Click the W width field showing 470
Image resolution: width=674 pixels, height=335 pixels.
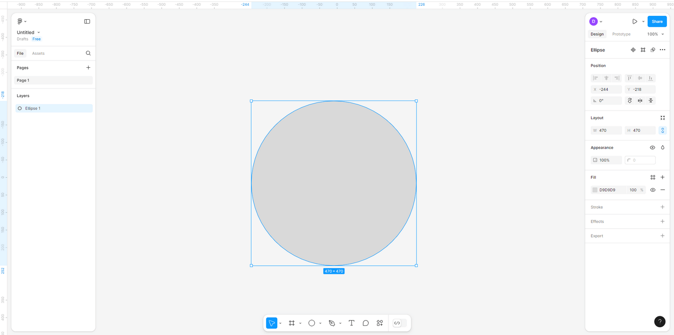coord(606,130)
